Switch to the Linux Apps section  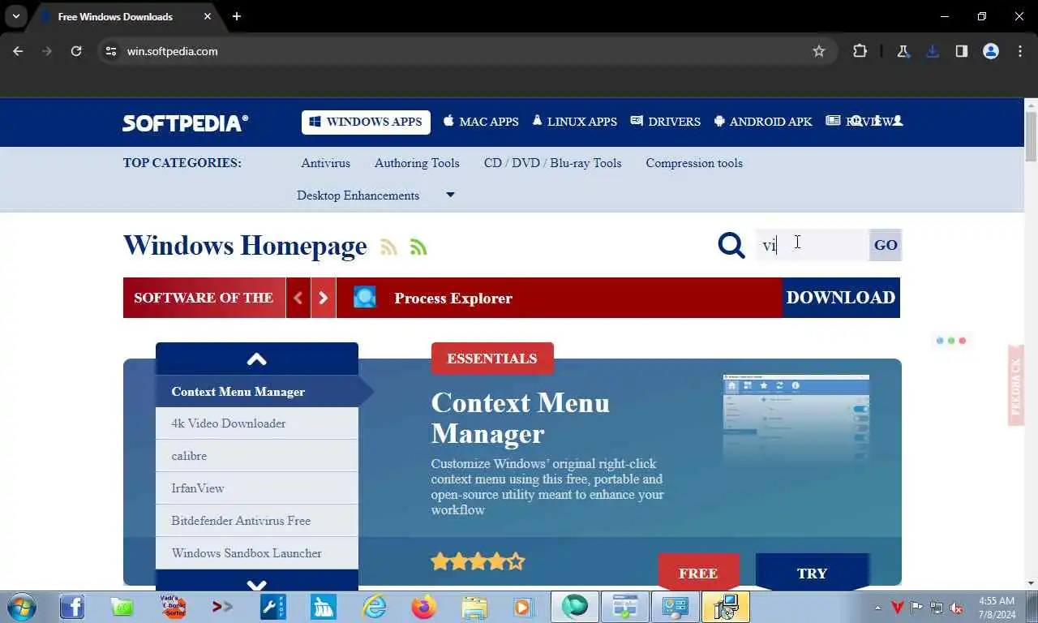(574, 122)
